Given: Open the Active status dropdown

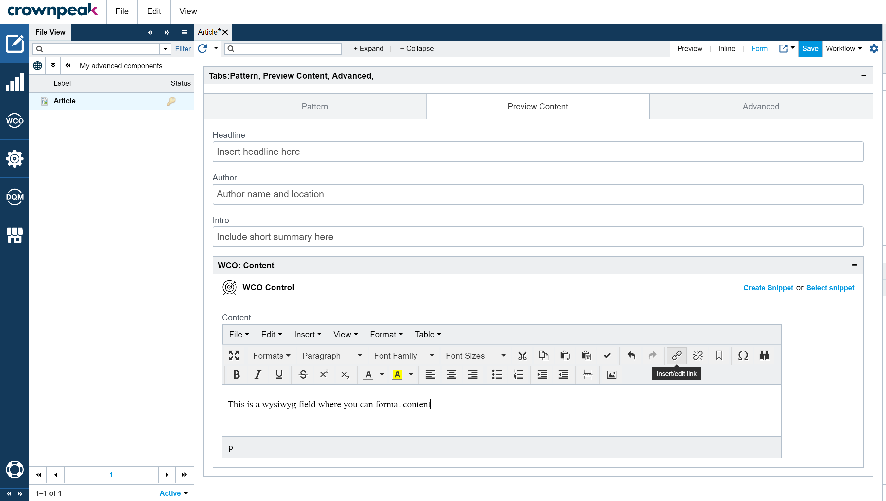Looking at the screenshot, I should click(x=174, y=493).
